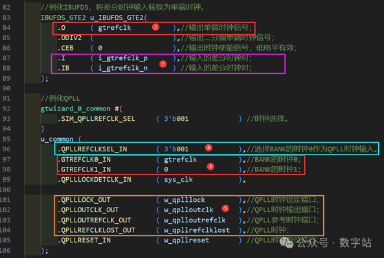Click line number 96 in the gutter
Screen dimensions: 384x258
click(x=6, y=149)
